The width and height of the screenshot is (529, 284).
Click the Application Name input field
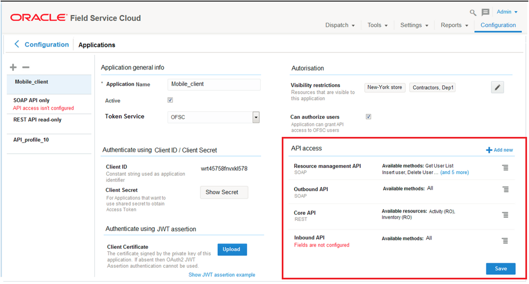click(214, 84)
